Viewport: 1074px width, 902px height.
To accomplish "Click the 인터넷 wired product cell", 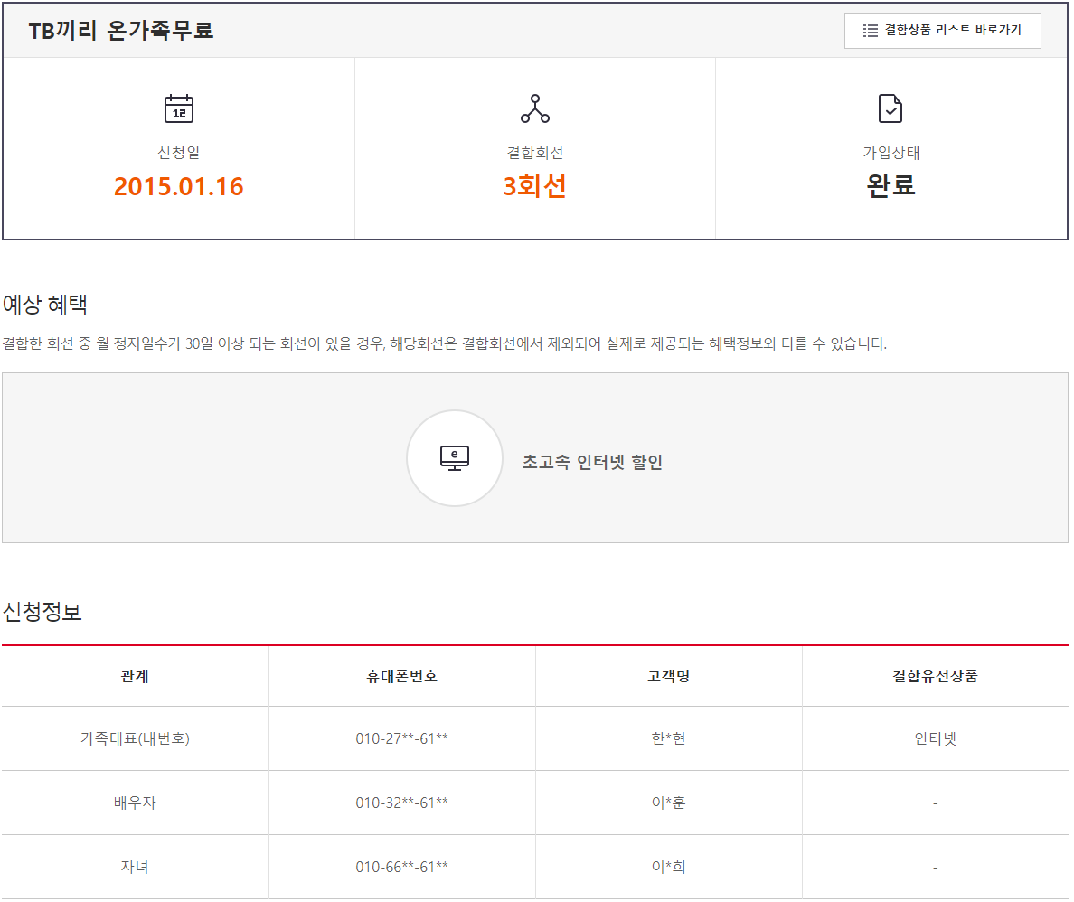I will 935,738.
